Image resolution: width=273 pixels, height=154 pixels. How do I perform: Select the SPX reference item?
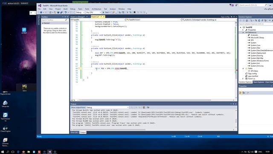coord(252,40)
